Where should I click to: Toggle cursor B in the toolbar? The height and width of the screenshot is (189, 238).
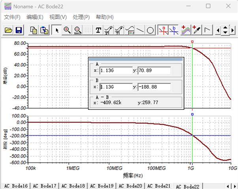[x=174, y=30]
